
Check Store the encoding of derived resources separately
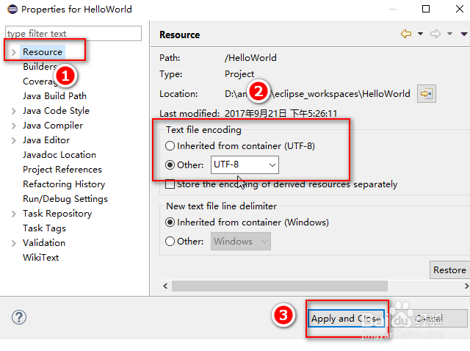(x=170, y=184)
